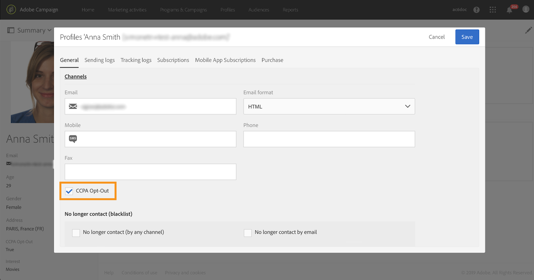Click into the Phone input field

[x=329, y=139]
